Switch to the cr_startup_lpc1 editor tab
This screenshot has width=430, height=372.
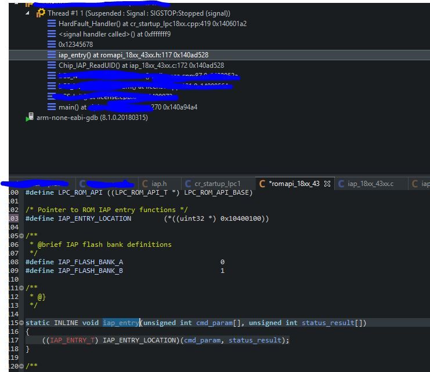pos(217,184)
